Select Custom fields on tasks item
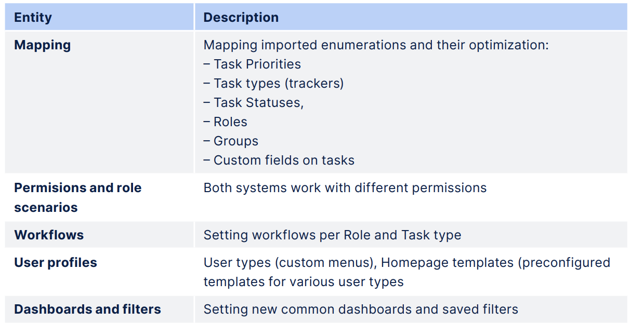The height and width of the screenshot is (323, 630). 283,160
